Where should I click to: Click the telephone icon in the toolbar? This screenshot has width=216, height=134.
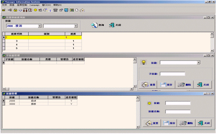(56, 10)
